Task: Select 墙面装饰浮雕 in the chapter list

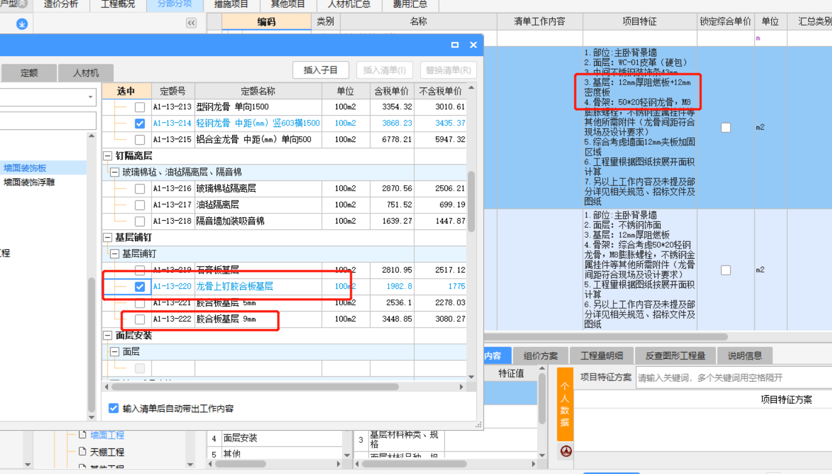Action: coord(29,182)
